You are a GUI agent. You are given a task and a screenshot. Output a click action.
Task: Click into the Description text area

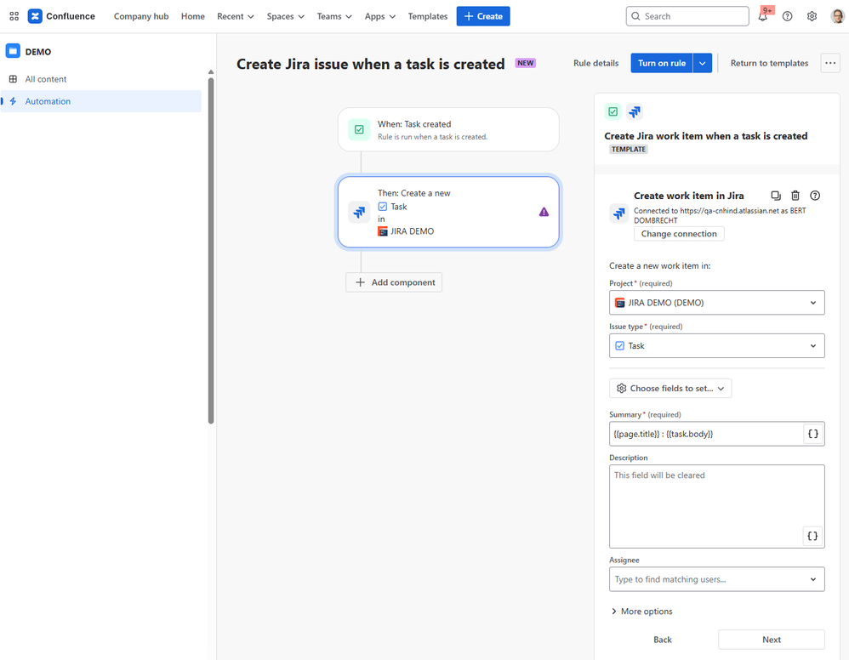717,506
